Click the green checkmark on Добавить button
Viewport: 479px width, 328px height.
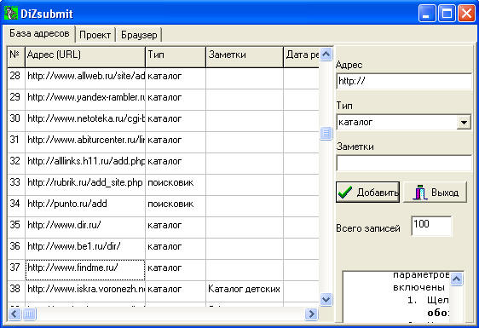(345, 192)
